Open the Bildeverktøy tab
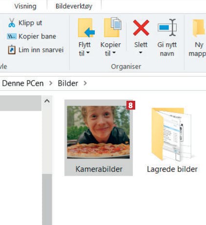The height and width of the screenshot is (225, 206). click(x=74, y=6)
